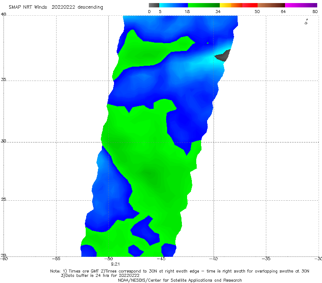
Task: Click the dark gray low-wind patch in the swath
Action: coord(223,55)
